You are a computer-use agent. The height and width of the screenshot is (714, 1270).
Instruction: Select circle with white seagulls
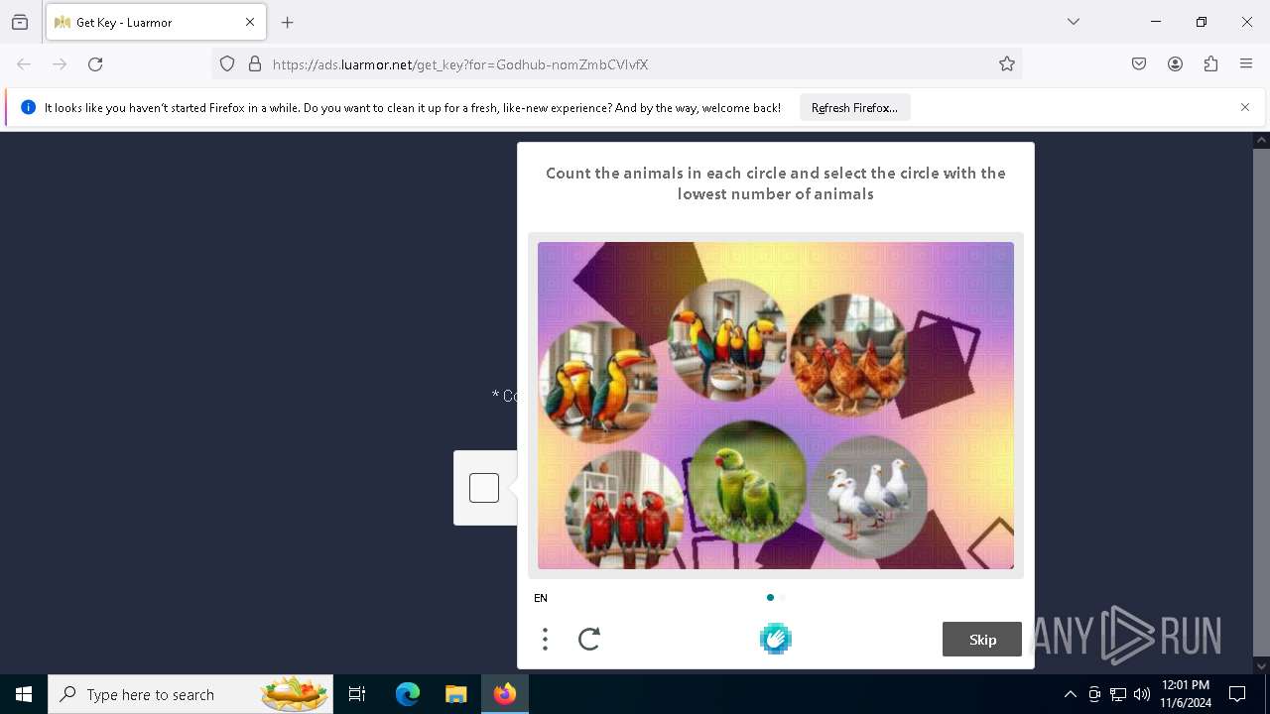[x=868, y=496]
